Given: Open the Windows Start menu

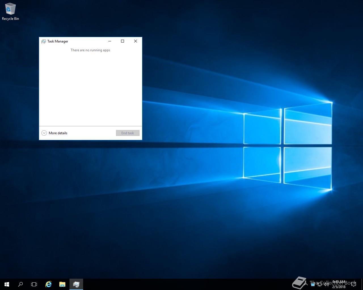Looking at the screenshot, I should 7,284.
